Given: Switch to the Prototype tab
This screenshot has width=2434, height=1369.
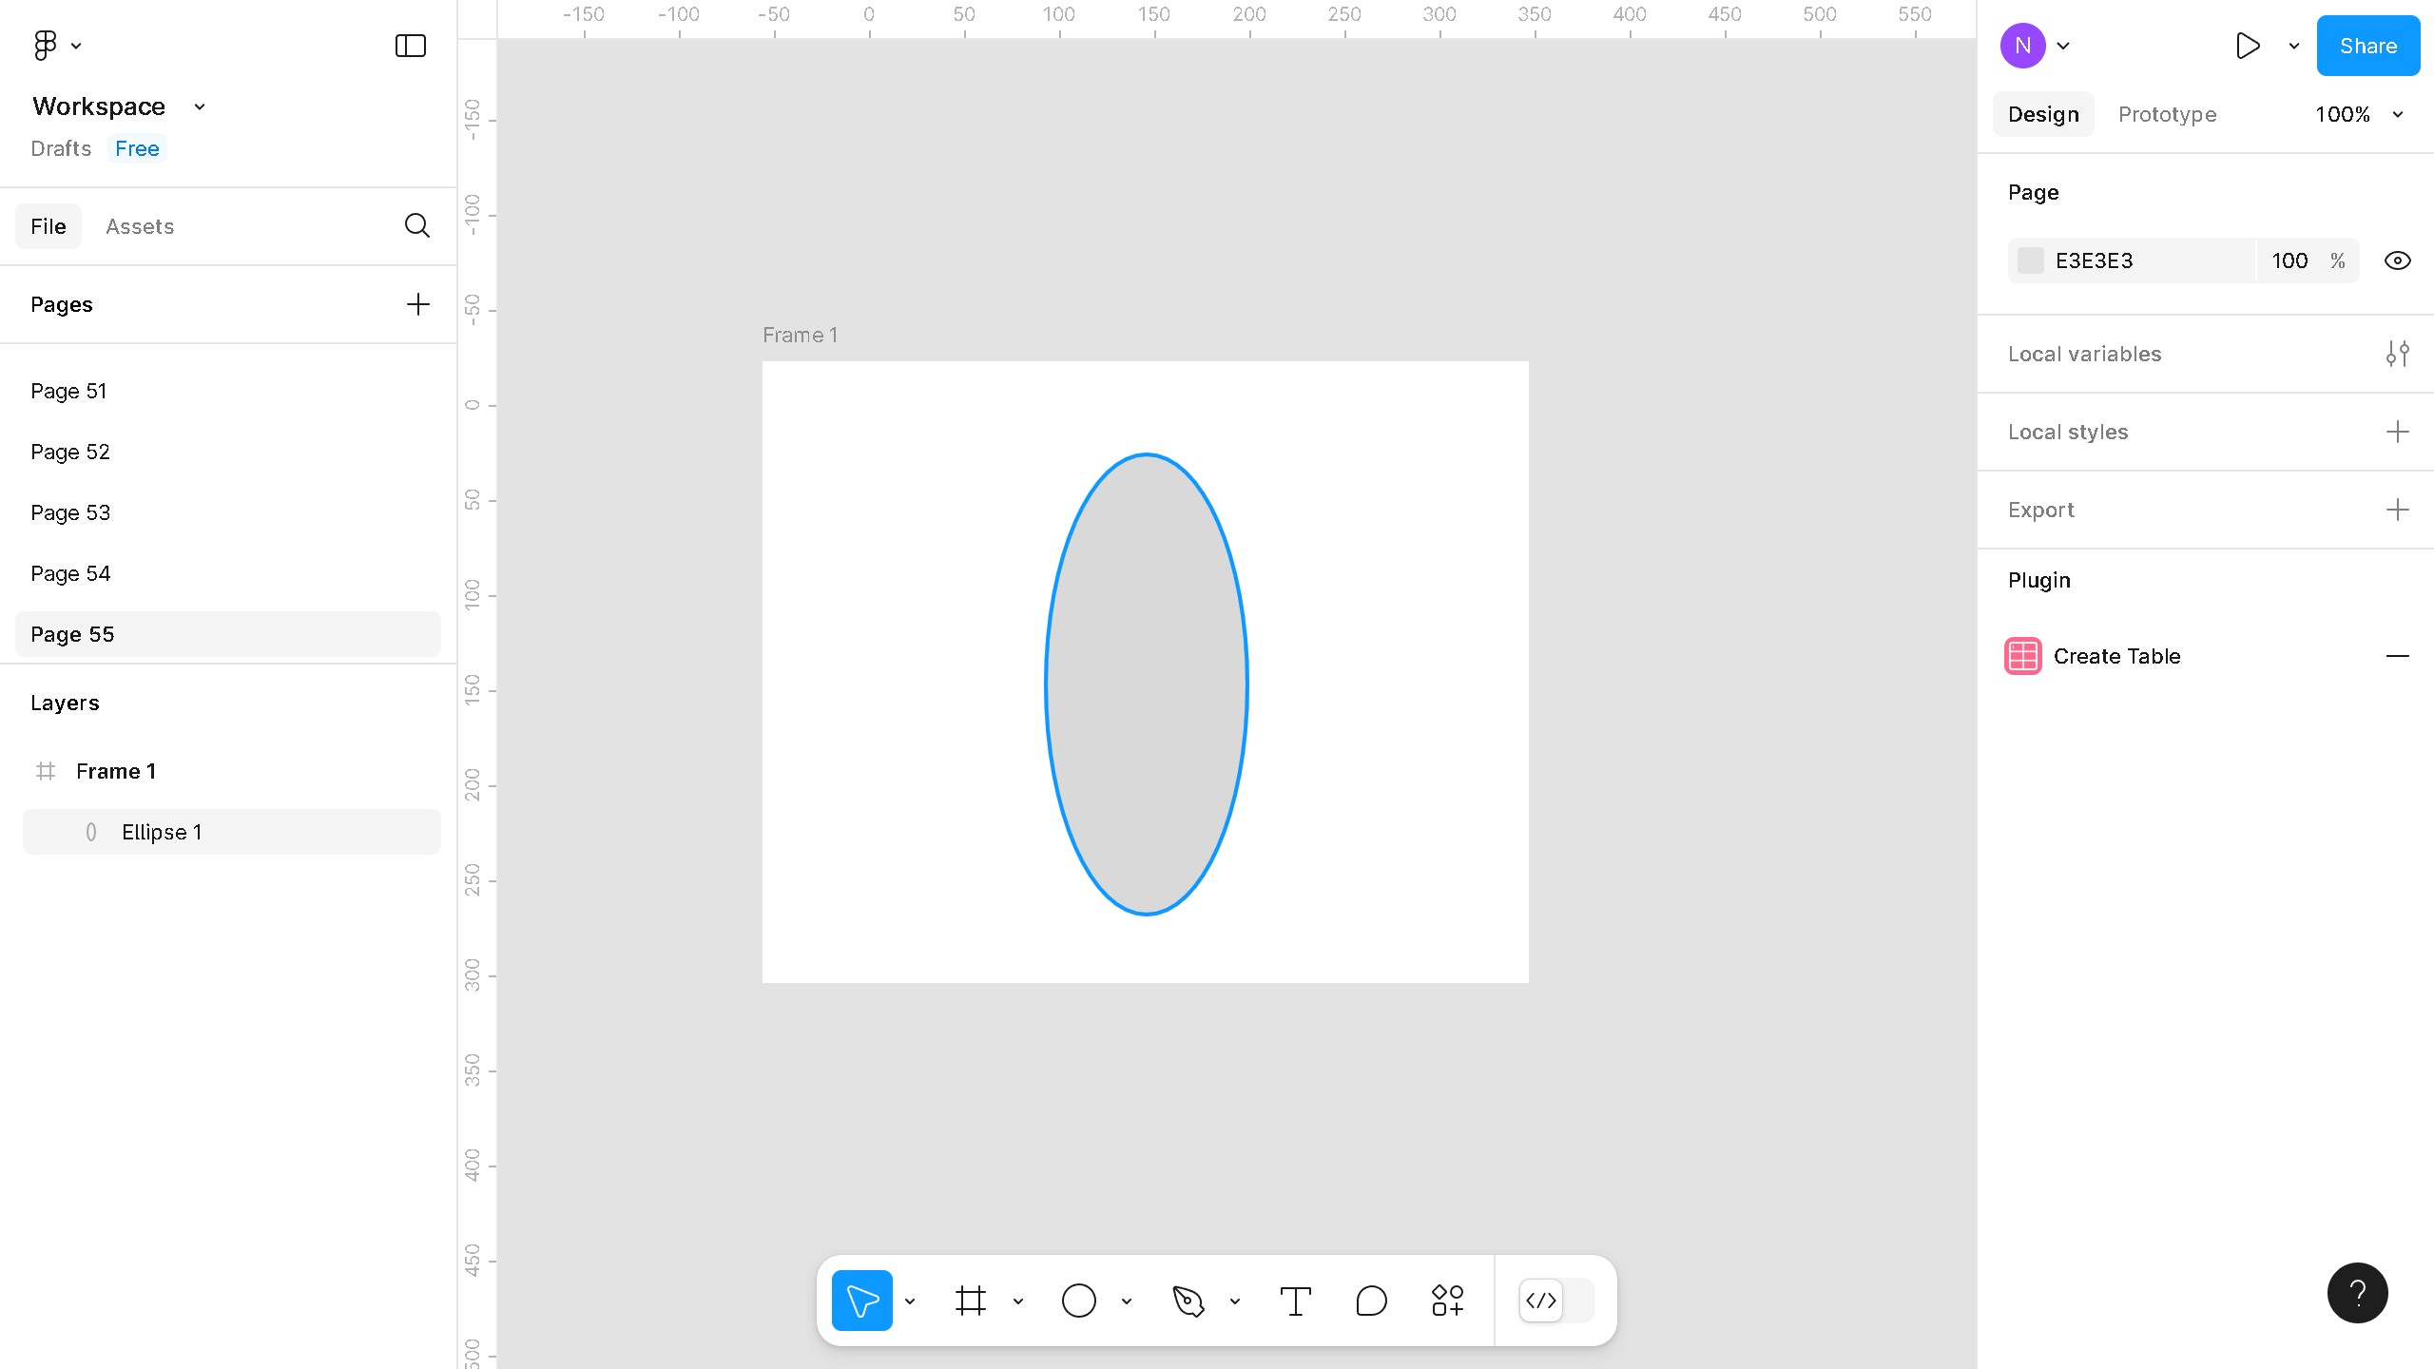Looking at the screenshot, I should pos(2167,114).
